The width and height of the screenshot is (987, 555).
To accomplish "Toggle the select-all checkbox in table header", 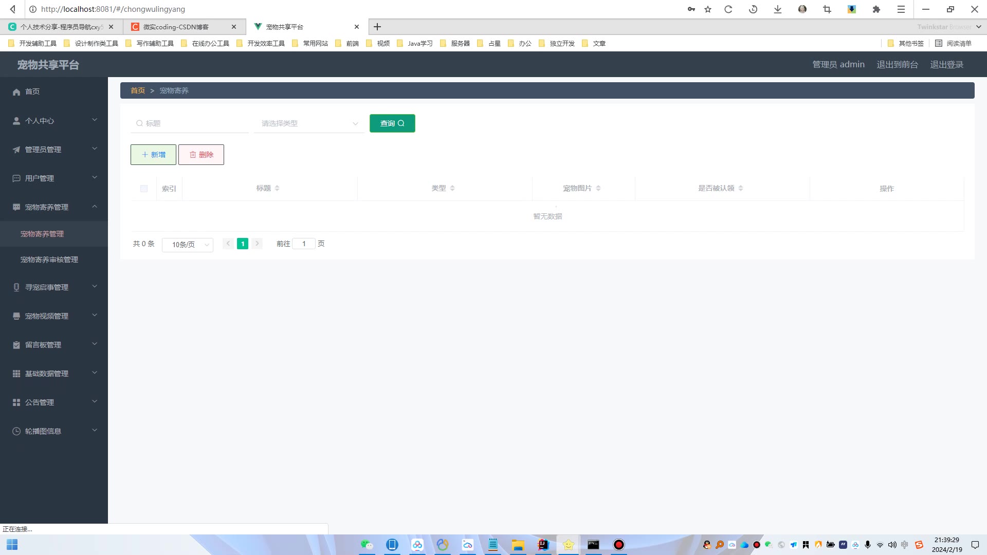I will point(144,189).
